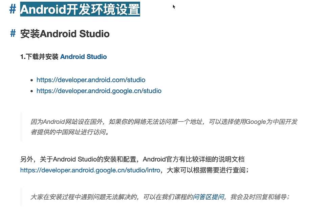Open https://developer.android.com/studio link
327x207 pixels.
[91, 80]
